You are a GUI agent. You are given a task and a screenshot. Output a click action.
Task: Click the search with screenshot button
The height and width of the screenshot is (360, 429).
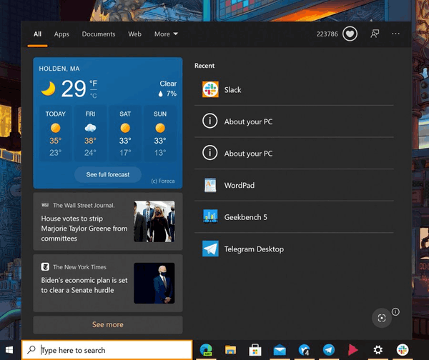coord(381,318)
